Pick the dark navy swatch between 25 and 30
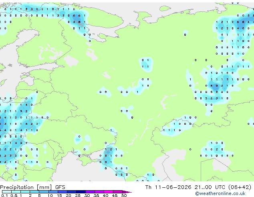254x197 pixels. coord(81,192)
